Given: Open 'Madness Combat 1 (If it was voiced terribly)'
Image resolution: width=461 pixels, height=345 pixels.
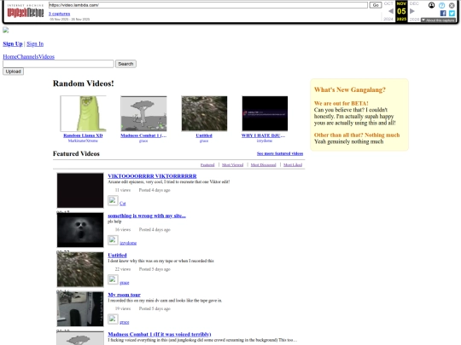Looking at the screenshot, I should pyautogui.click(x=160, y=334).
